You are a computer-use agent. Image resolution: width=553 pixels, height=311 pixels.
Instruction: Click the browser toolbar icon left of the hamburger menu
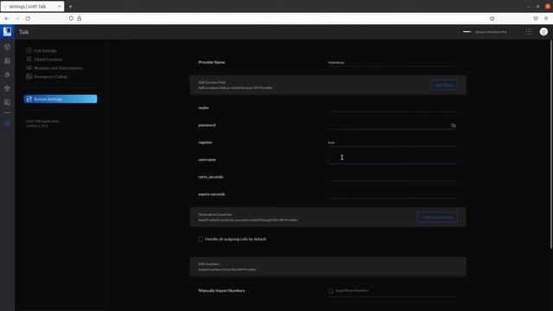[x=536, y=18]
